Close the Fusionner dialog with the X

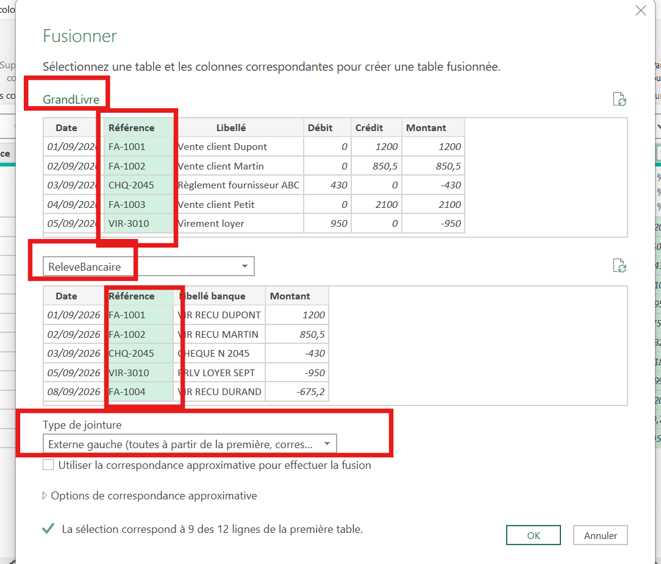tap(640, 10)
